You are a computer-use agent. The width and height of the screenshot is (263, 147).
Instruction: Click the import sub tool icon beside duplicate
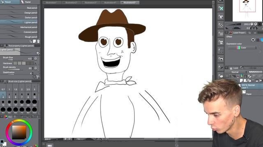tap(31, 41)
